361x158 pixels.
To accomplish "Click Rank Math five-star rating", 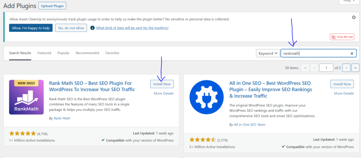I will coord(23,133).
